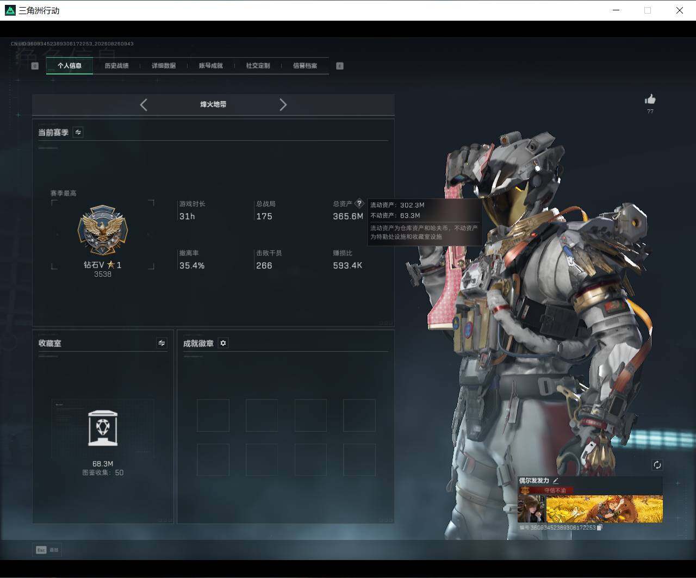Open the 历史战绩 tab
The height and width of the screenshot is (578, 696).
coord(116,66)
